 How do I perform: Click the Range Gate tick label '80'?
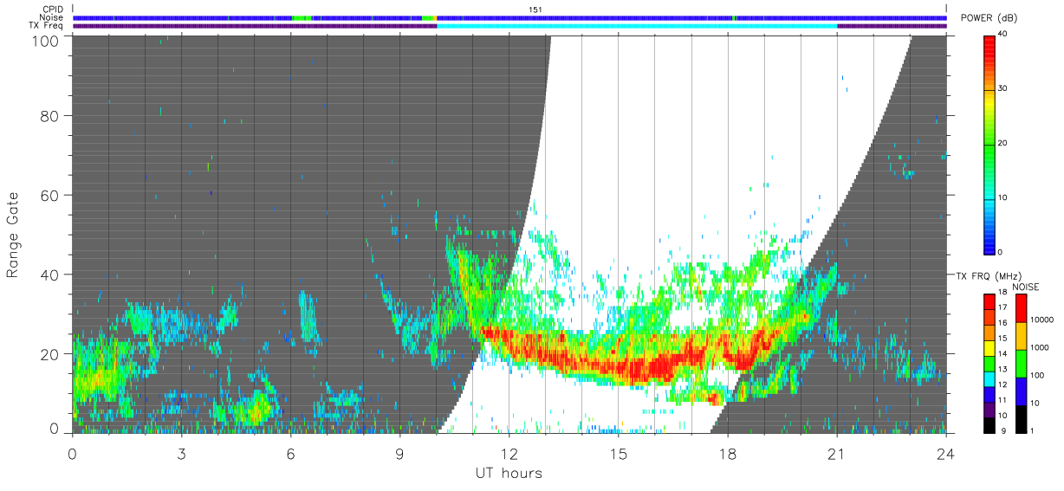(x=50, y=116)
